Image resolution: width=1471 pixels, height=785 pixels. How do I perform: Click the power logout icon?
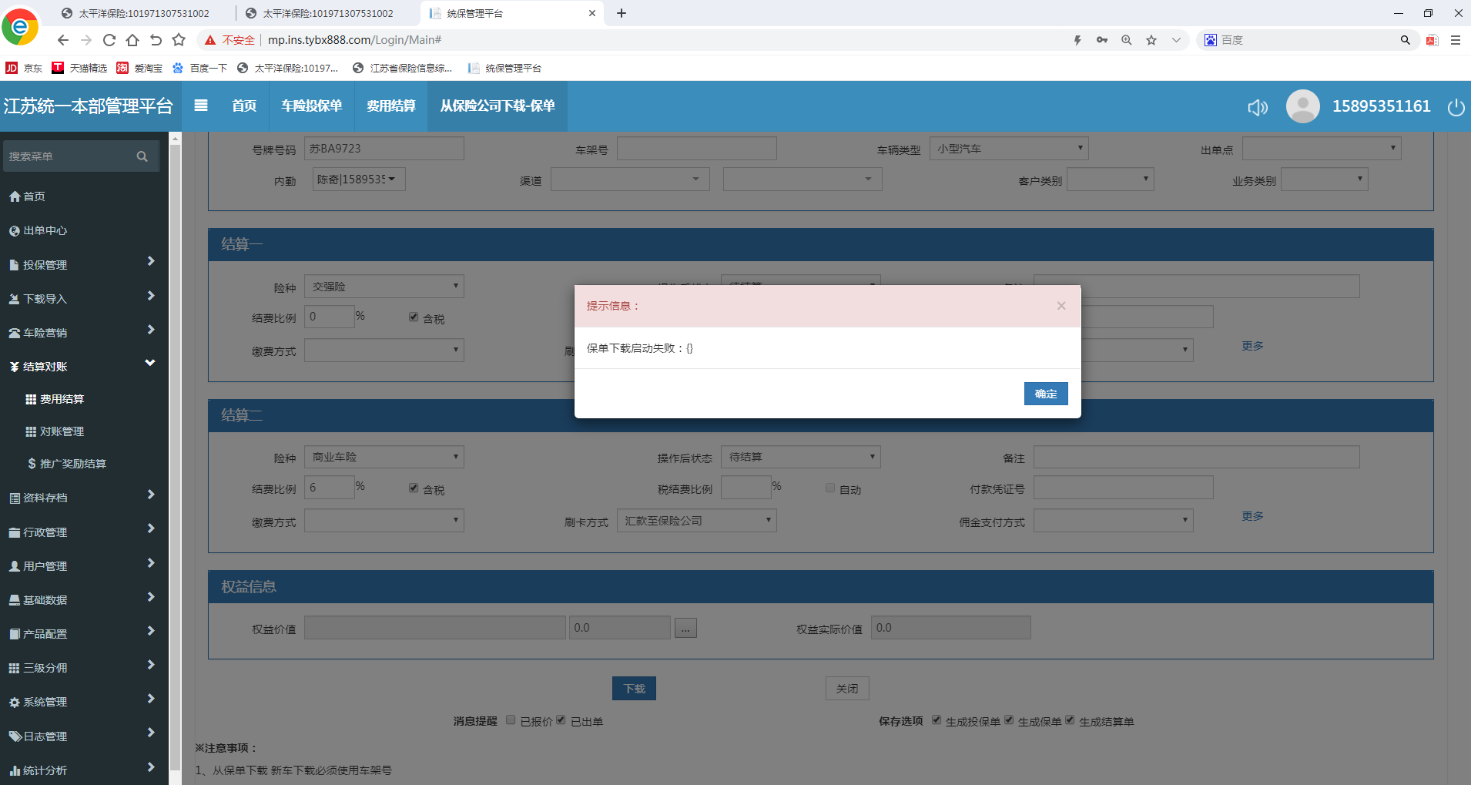tap(1456, 107)
